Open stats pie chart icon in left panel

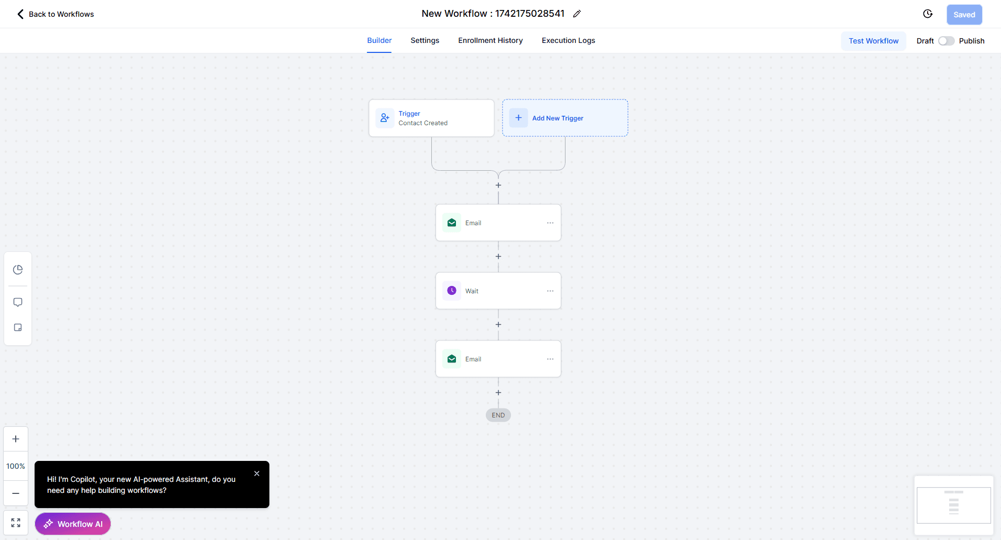pos(18,270)
